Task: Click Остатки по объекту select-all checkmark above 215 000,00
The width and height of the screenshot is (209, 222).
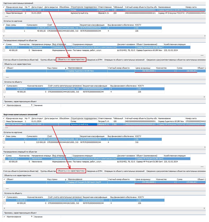Action: (x=4, y=197)
